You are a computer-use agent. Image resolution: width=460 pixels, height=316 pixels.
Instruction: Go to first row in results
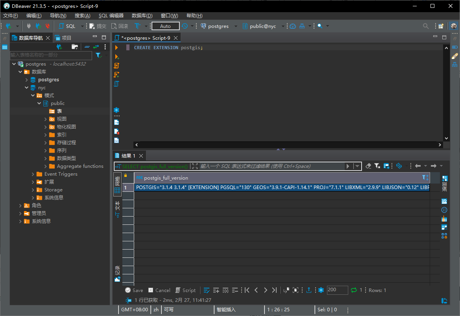(247, 290)
